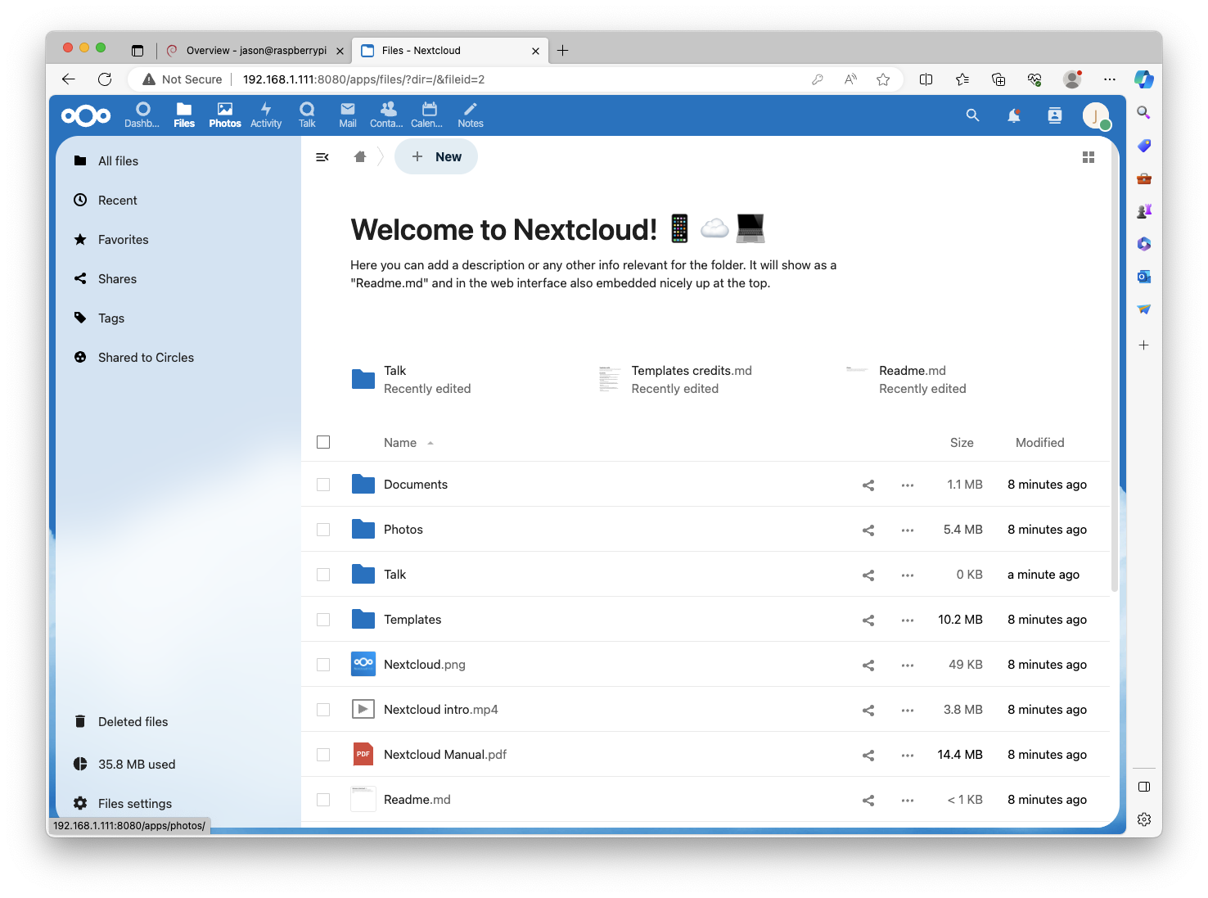The image size is (1208, 898).
Task: Open the Notes app icon
Action: [470, 115]
